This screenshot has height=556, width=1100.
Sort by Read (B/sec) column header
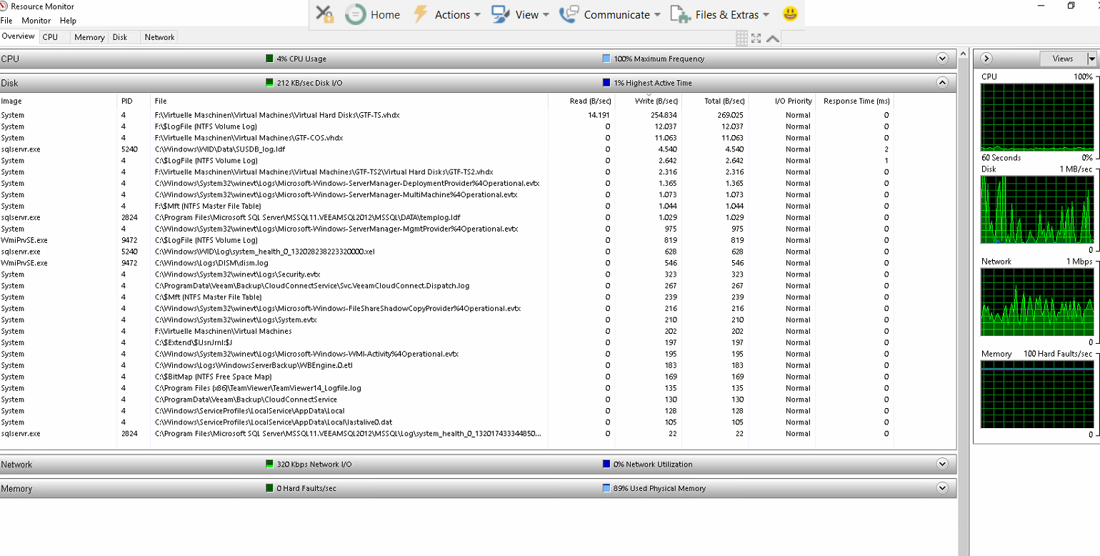point(581,101)
